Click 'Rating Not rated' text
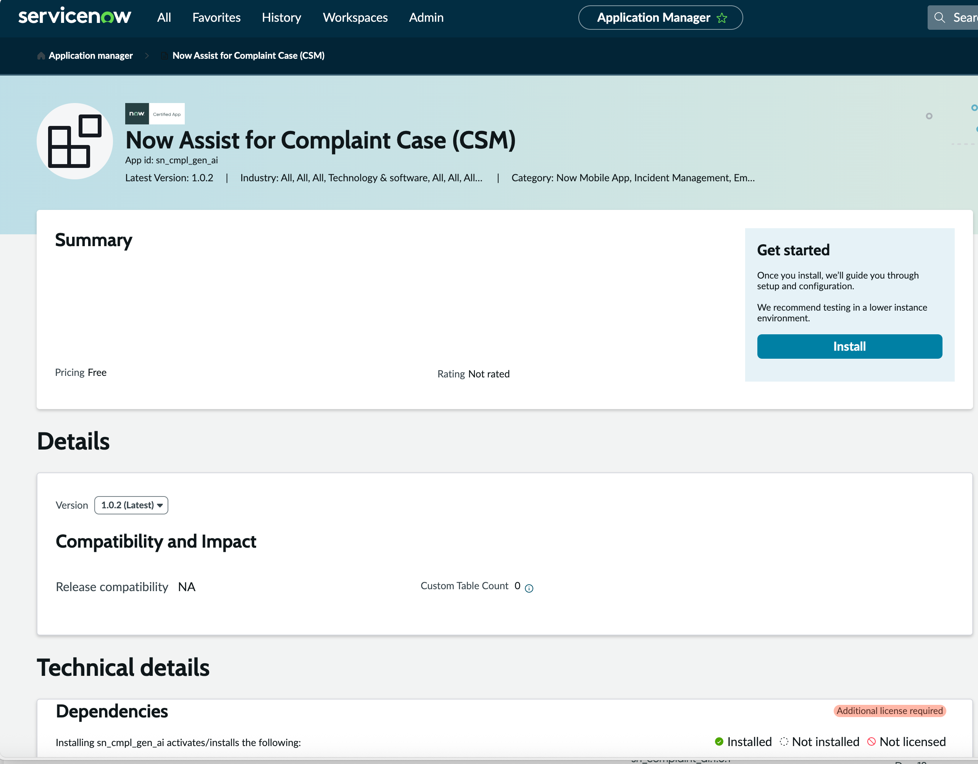This screenshot has width=978, height=764. coord(473,374)
